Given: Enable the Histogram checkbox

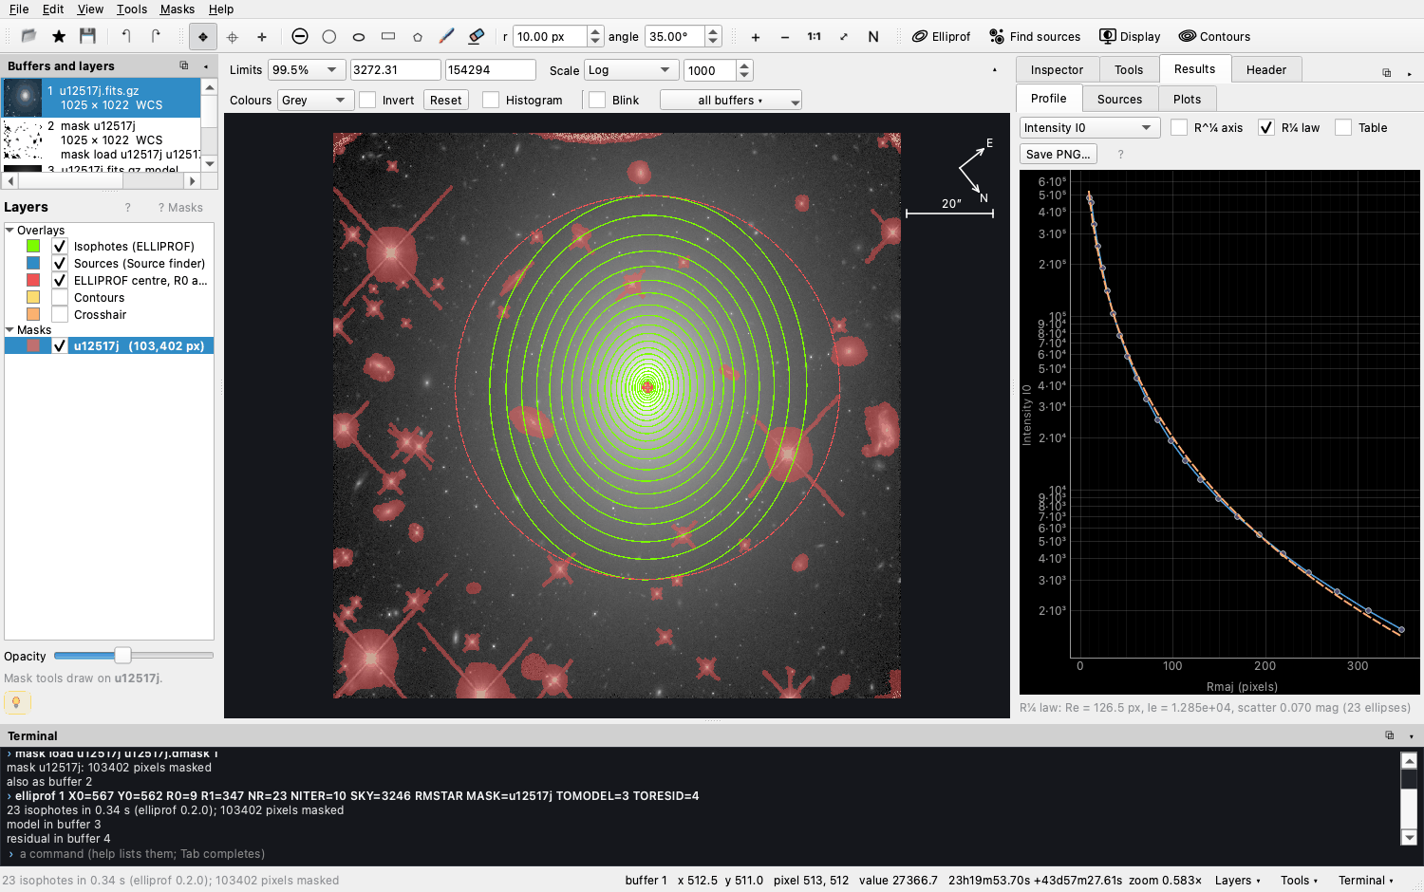Looking at the screenshot, I should click(x=491, y=100).
